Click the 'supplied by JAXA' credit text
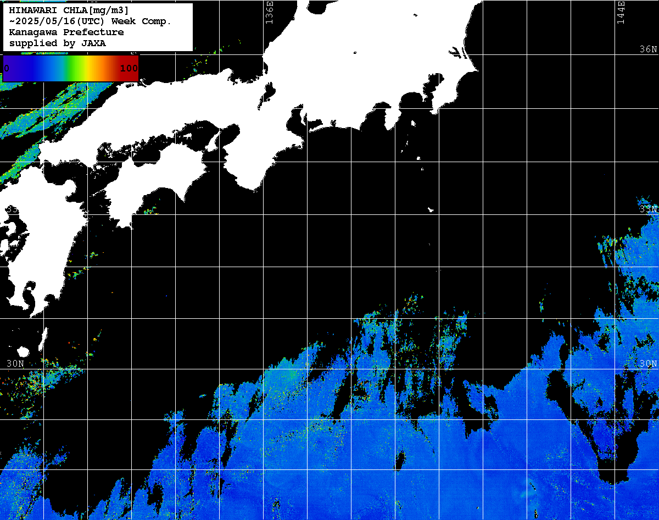Screen dimensions: 659x520 click(57, 43)
